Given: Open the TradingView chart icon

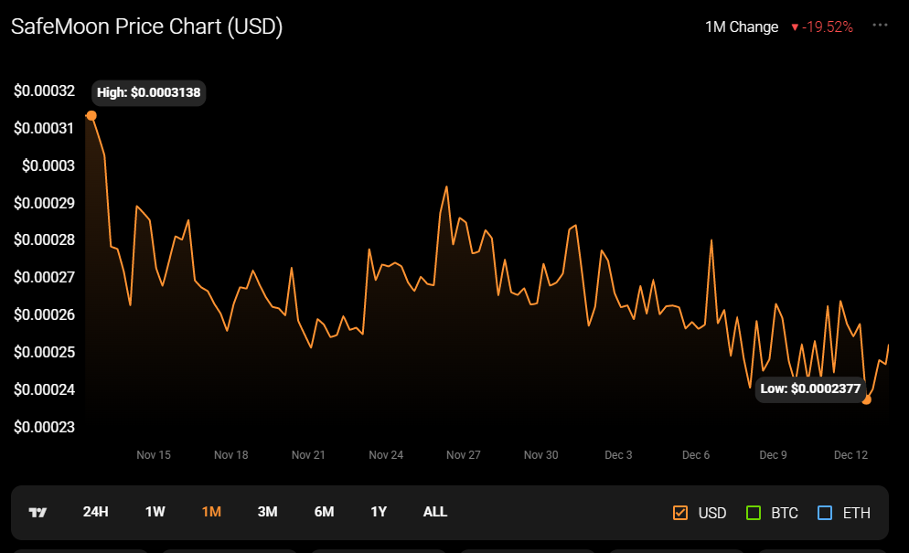Looking at the screenshot, I should (37, 513).
